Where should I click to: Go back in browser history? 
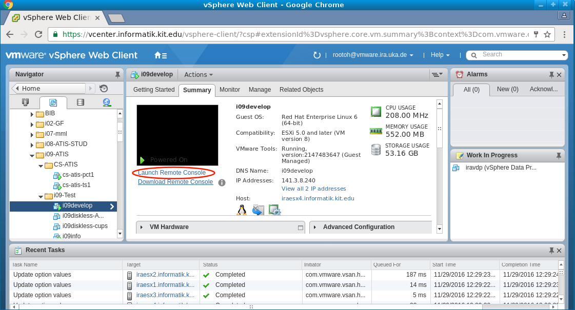click(10, 34)
